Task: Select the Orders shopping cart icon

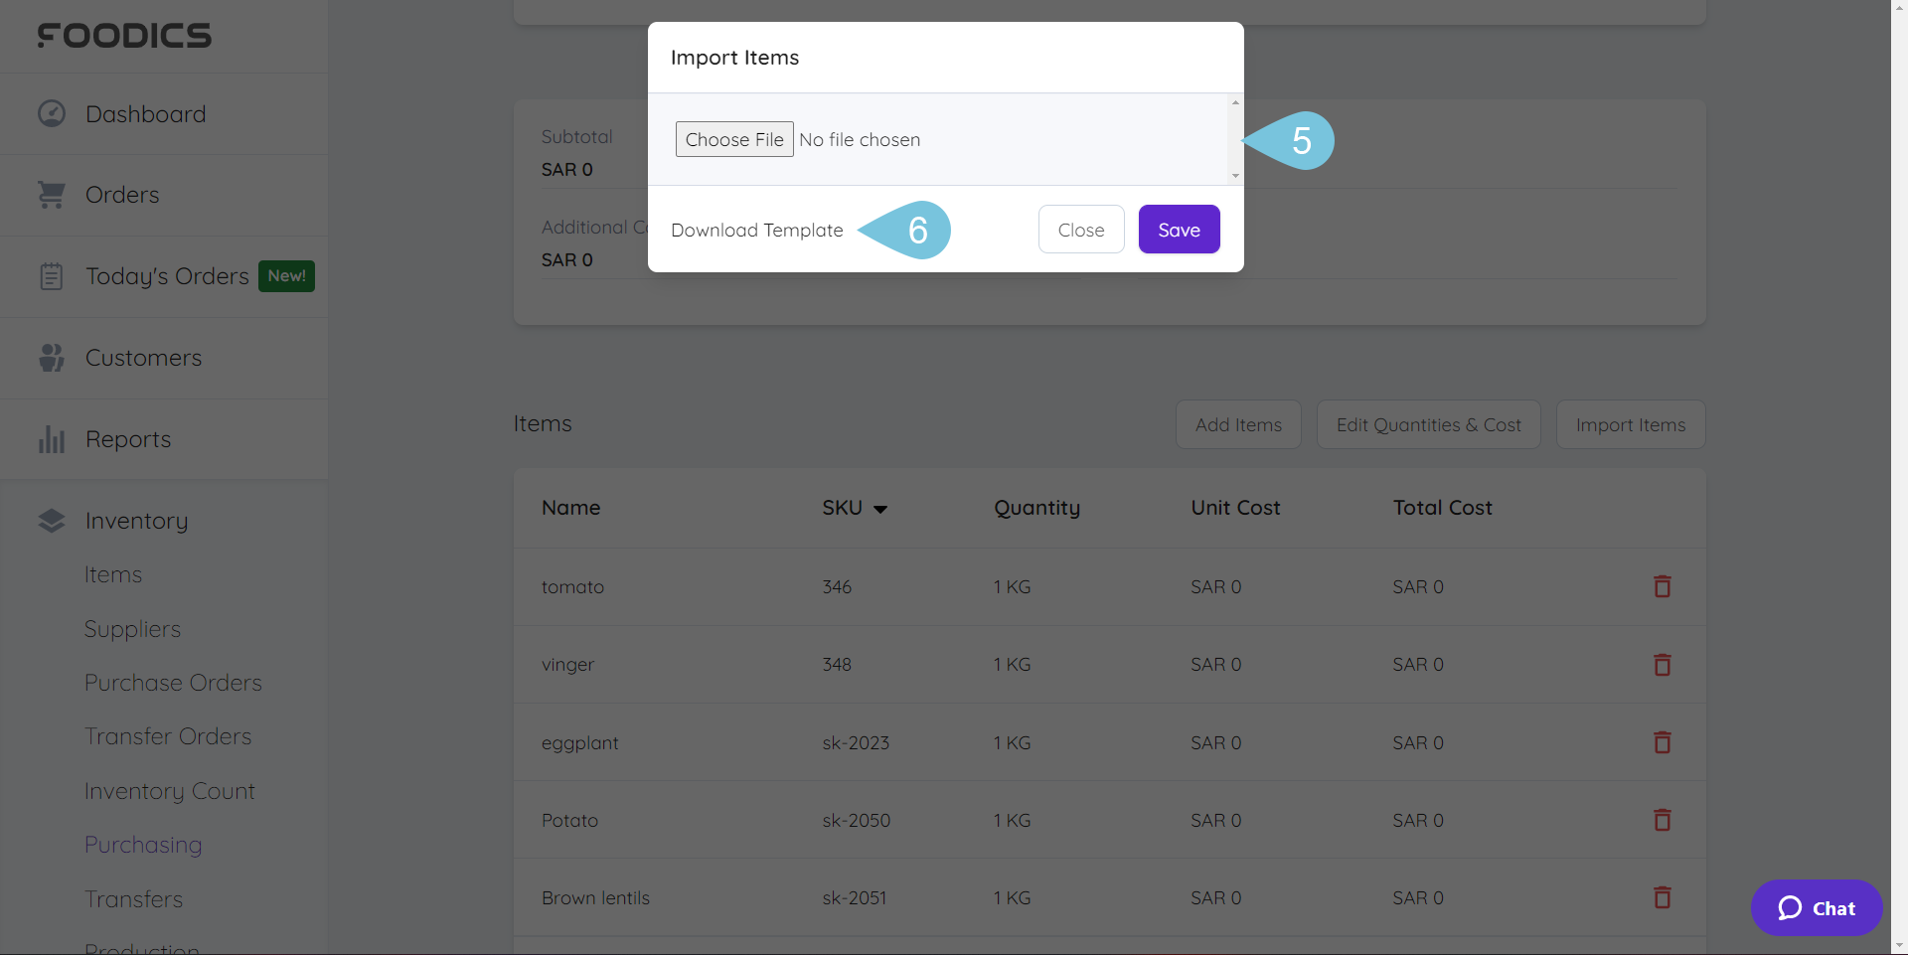Action: tap(51, 194)
